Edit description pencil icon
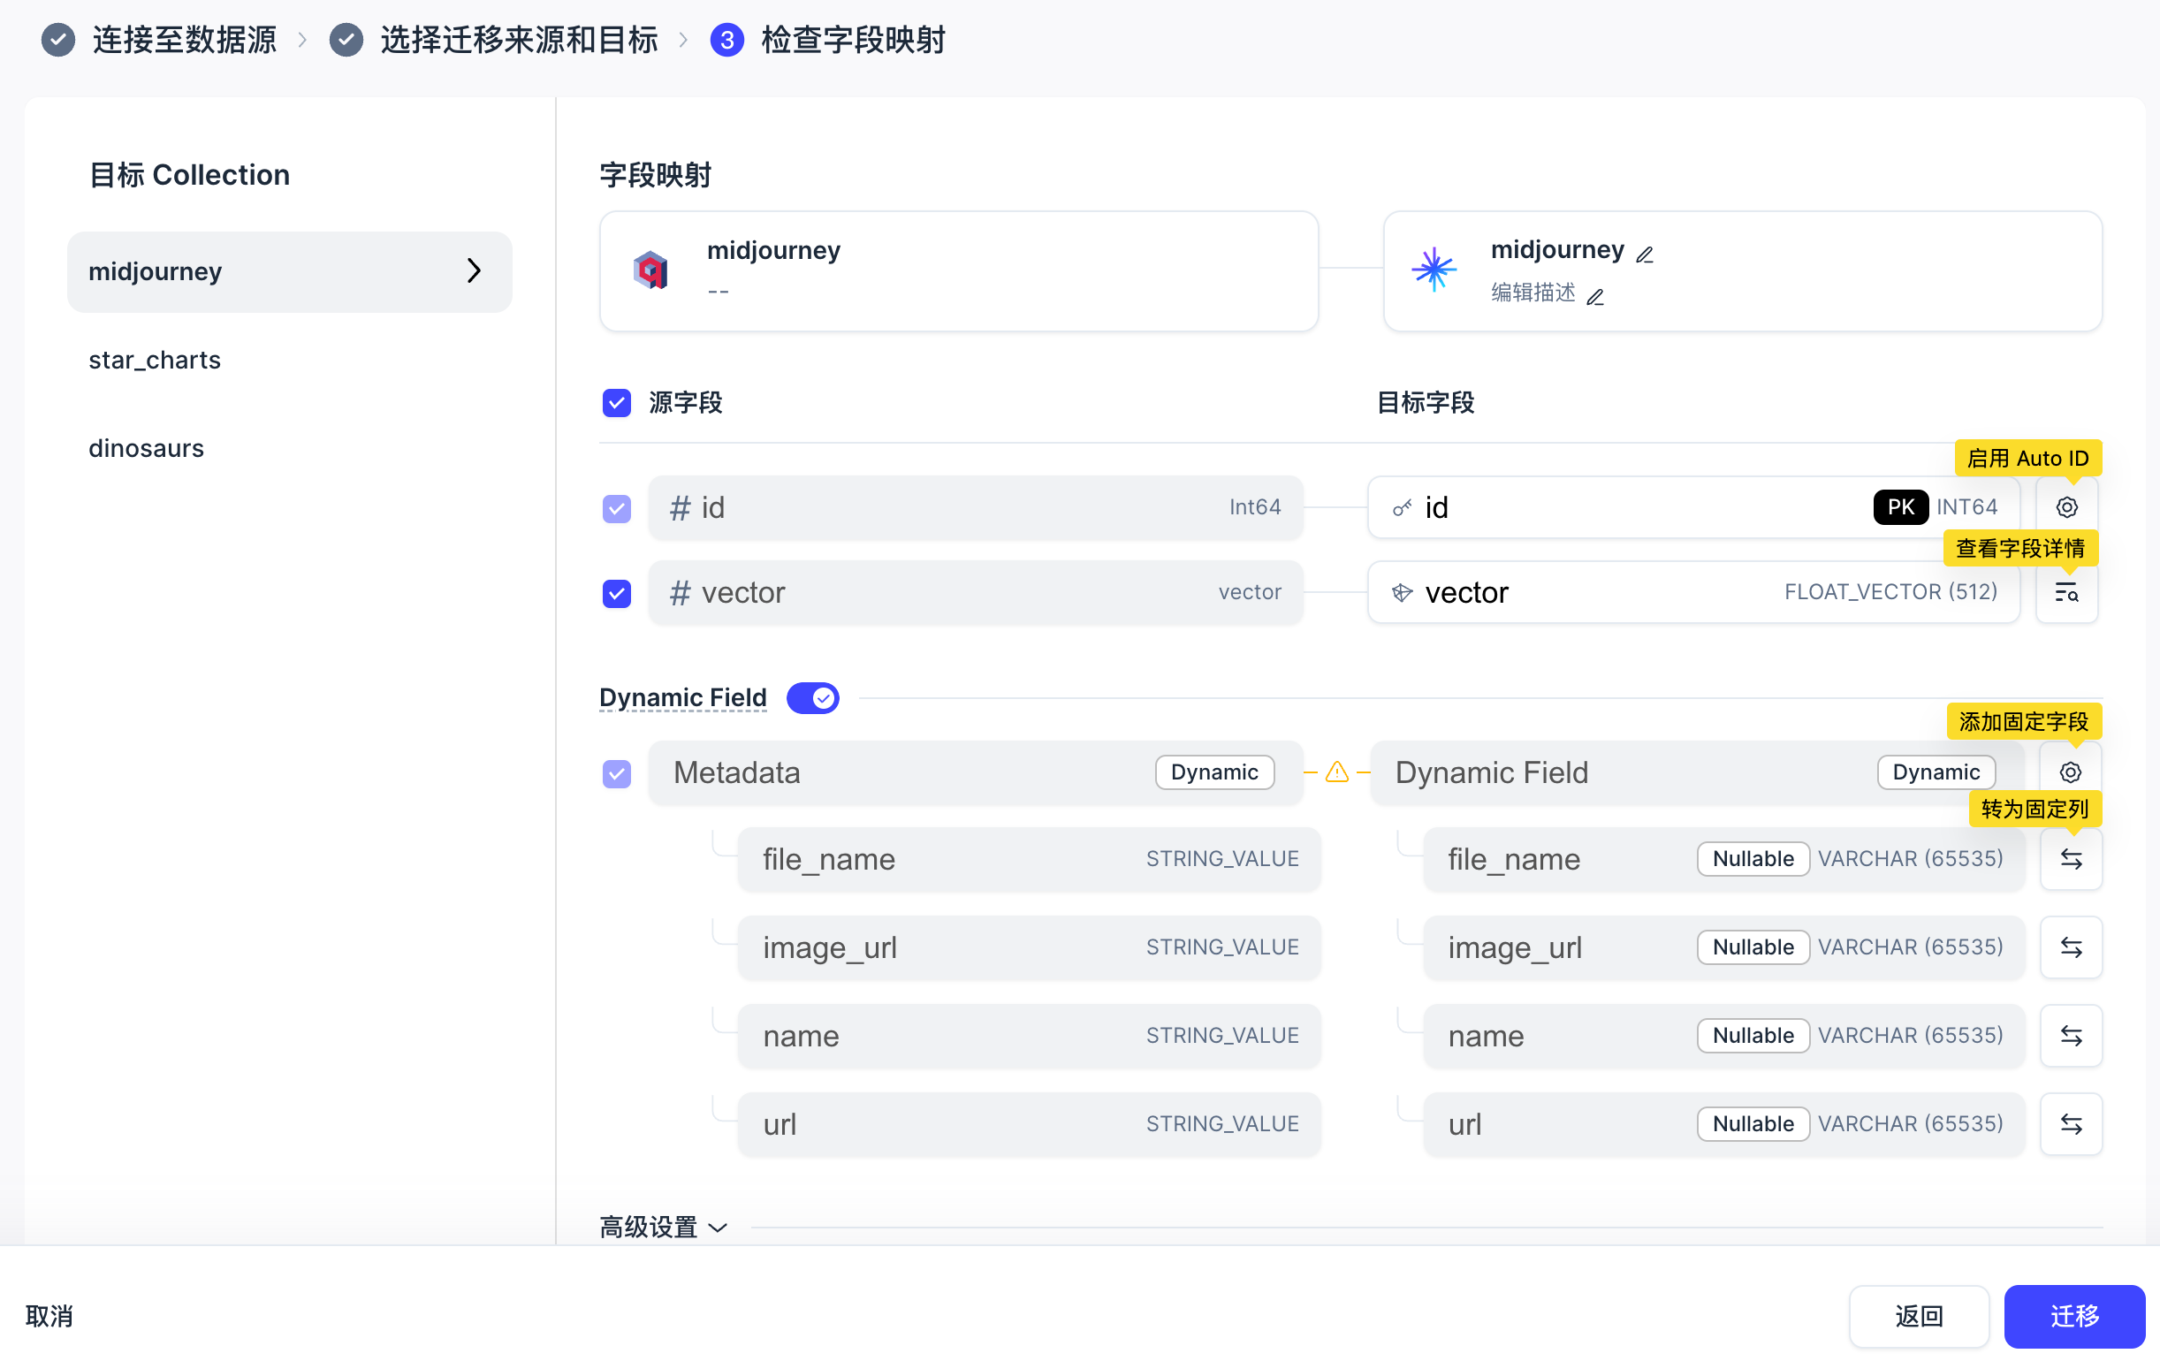Screen dimensions: 2160x1361 (1595, 296)
